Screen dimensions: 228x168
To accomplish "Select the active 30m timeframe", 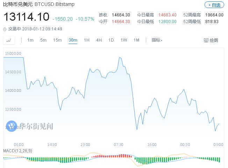I will click(73, 40).
